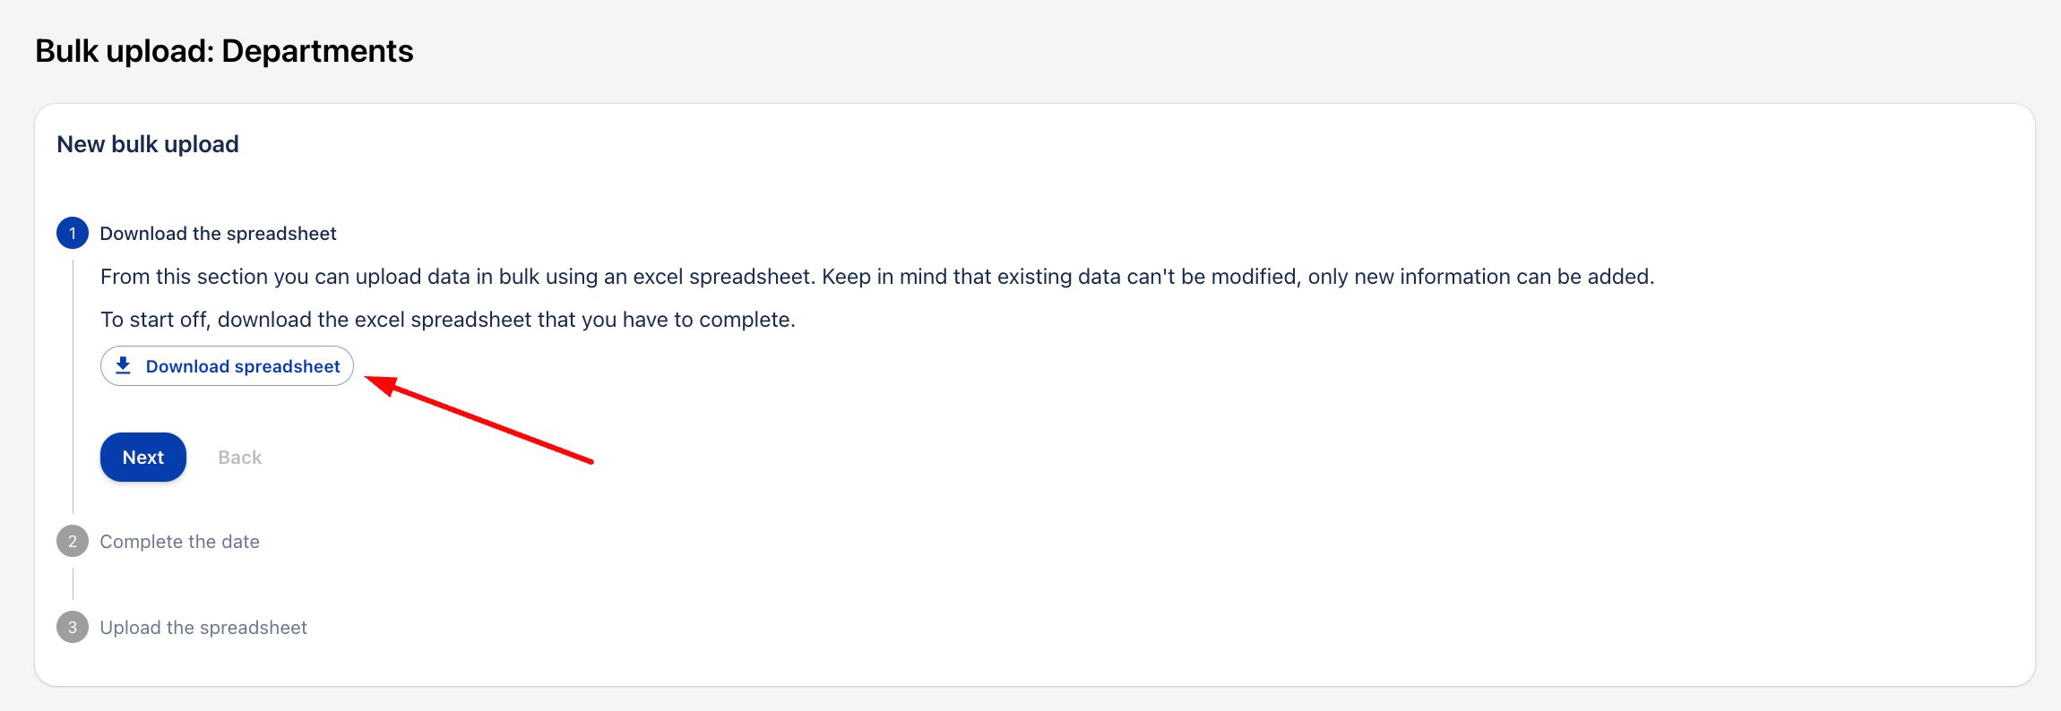The width and height of the screenshot is (2061, 711).
Task: Go to the 'Upload the spreadsheet' step
Action: click(x=203, y=628)
